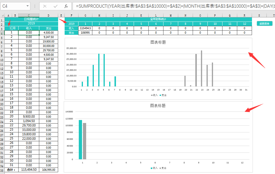
Task: Click 支出 legend entry in daily chart
Action: (x=163, y=95)
